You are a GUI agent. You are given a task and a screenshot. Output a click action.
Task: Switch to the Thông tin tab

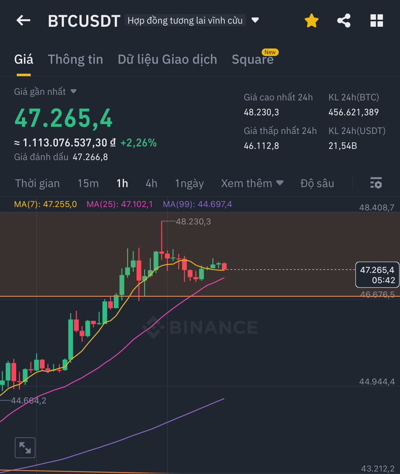[75, 59]
